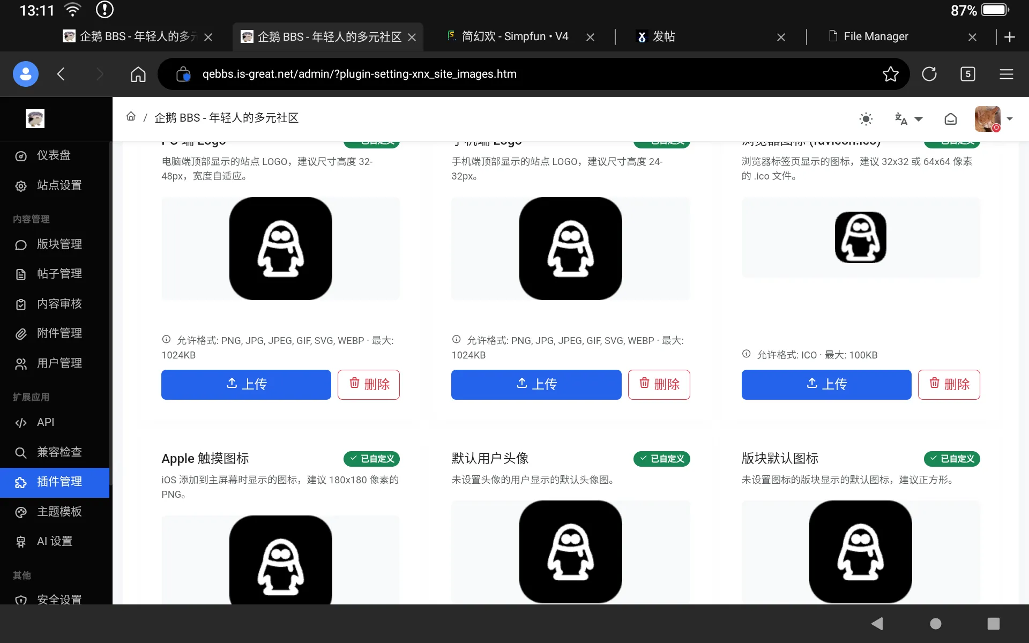This screenshot has width=1029, height=643.
Task: Go to 版块管理 in the sidebar
Action: click(x=55, y=244)
